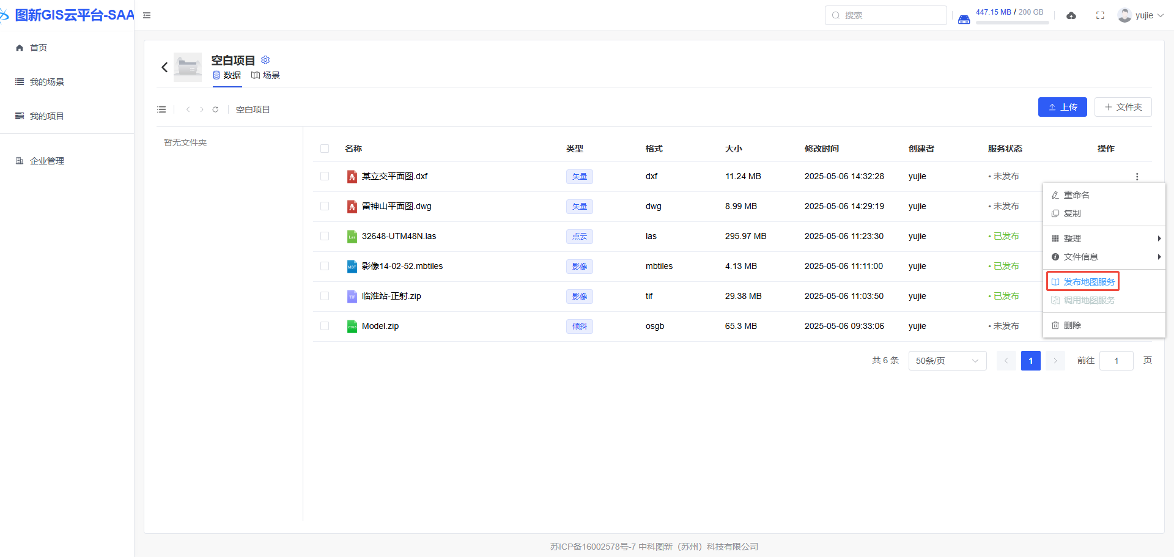Expand the yujie user account menu
This screenshot has height=557, width=1174.
pyautogui.click(x=1140, y=15)
